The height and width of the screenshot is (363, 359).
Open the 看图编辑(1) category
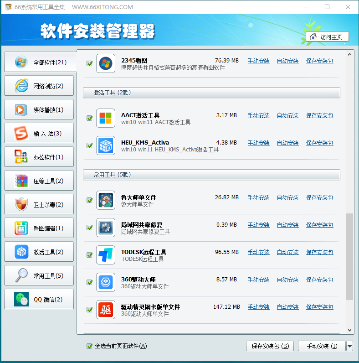(39, 228)
